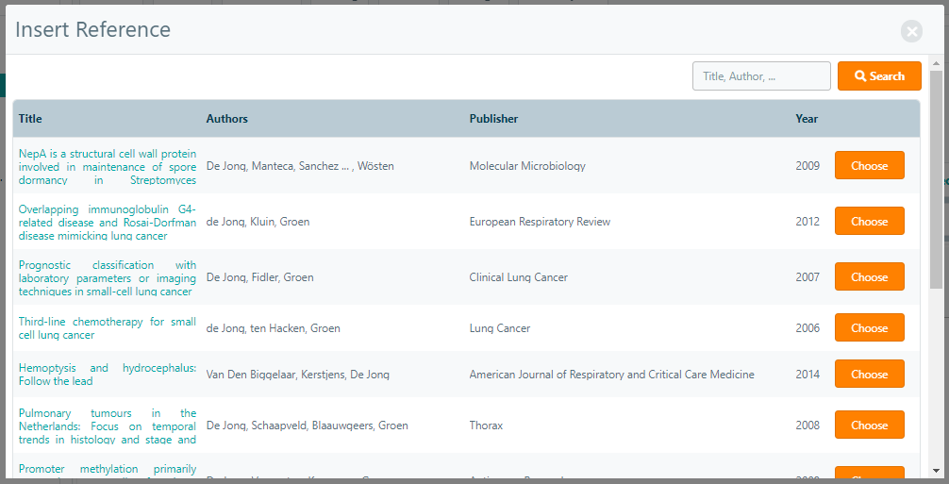Open the Pulmonary tumours in the Netherlands link

click(108, 426)
